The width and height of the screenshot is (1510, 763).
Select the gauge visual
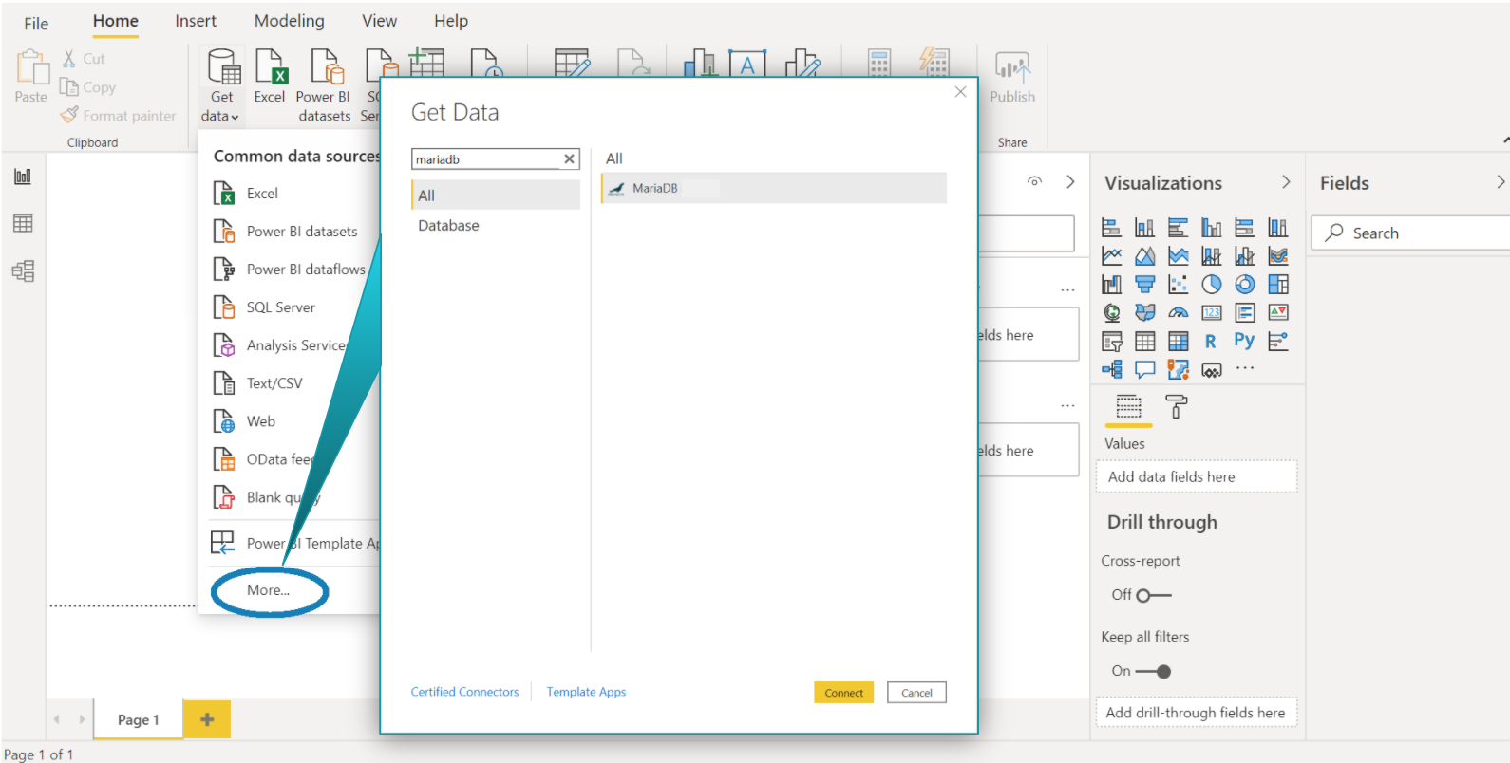[x=1179, y=313]
